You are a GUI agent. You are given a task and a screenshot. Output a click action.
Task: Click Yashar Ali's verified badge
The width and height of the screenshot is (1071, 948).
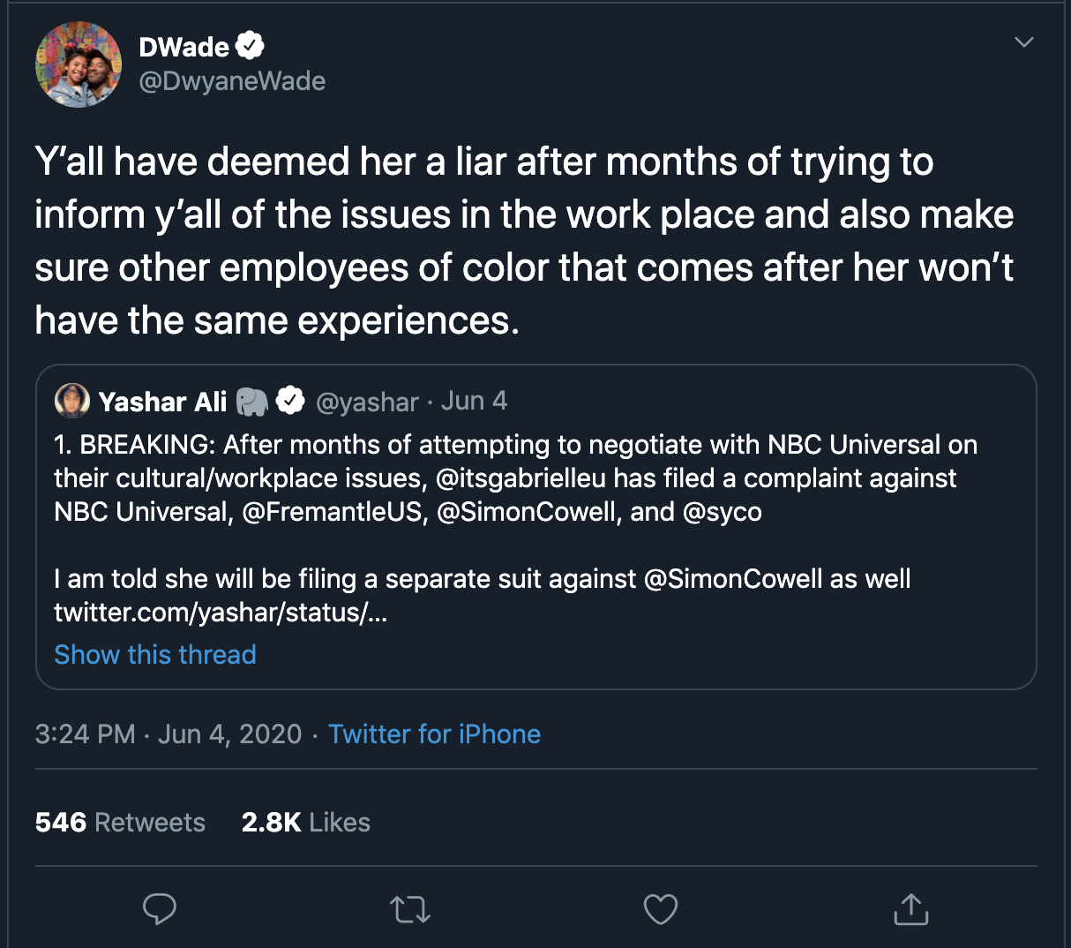pos(290,401)
